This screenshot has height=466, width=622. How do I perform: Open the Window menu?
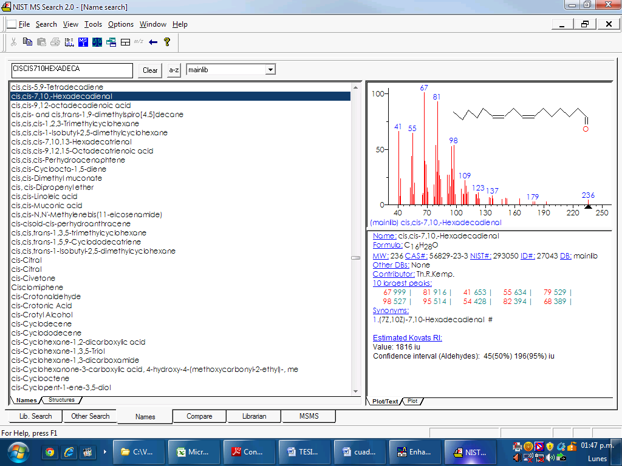[x=152, y=24]
